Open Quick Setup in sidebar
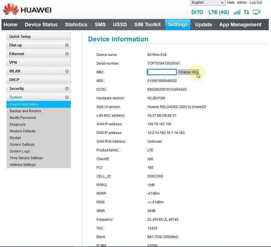271x247 pixels. [x=39, y=36]
